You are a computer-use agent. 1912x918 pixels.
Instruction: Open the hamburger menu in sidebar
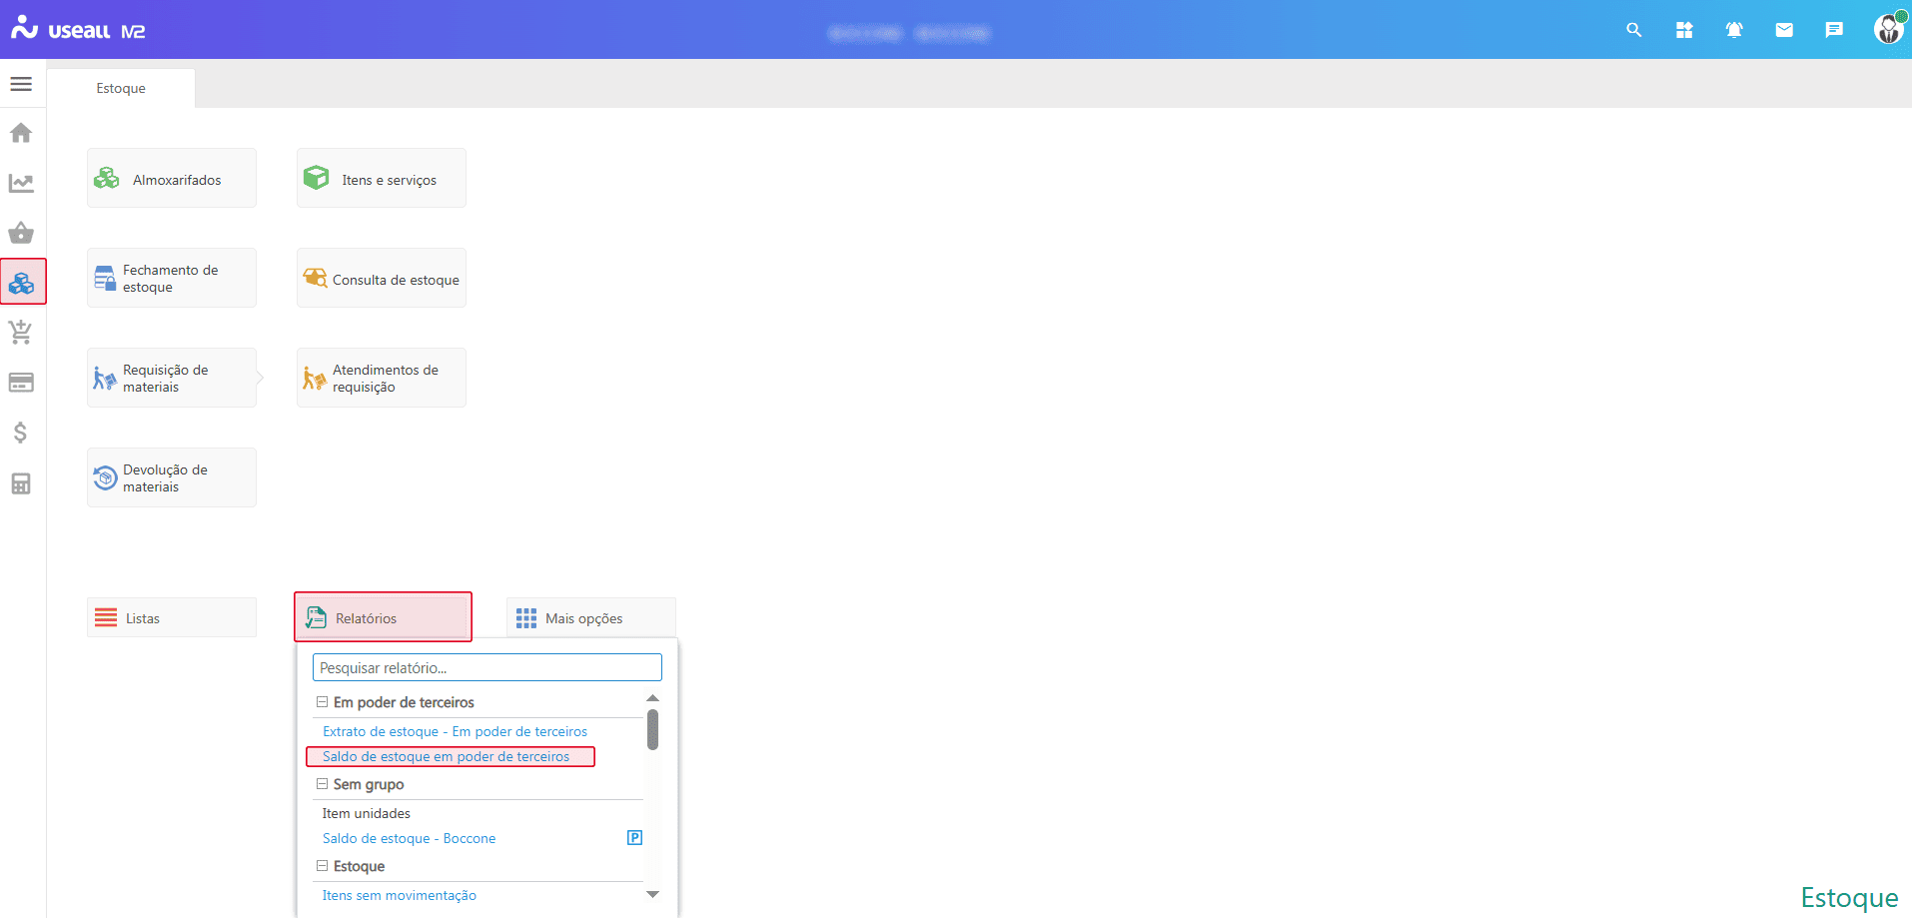21,84
